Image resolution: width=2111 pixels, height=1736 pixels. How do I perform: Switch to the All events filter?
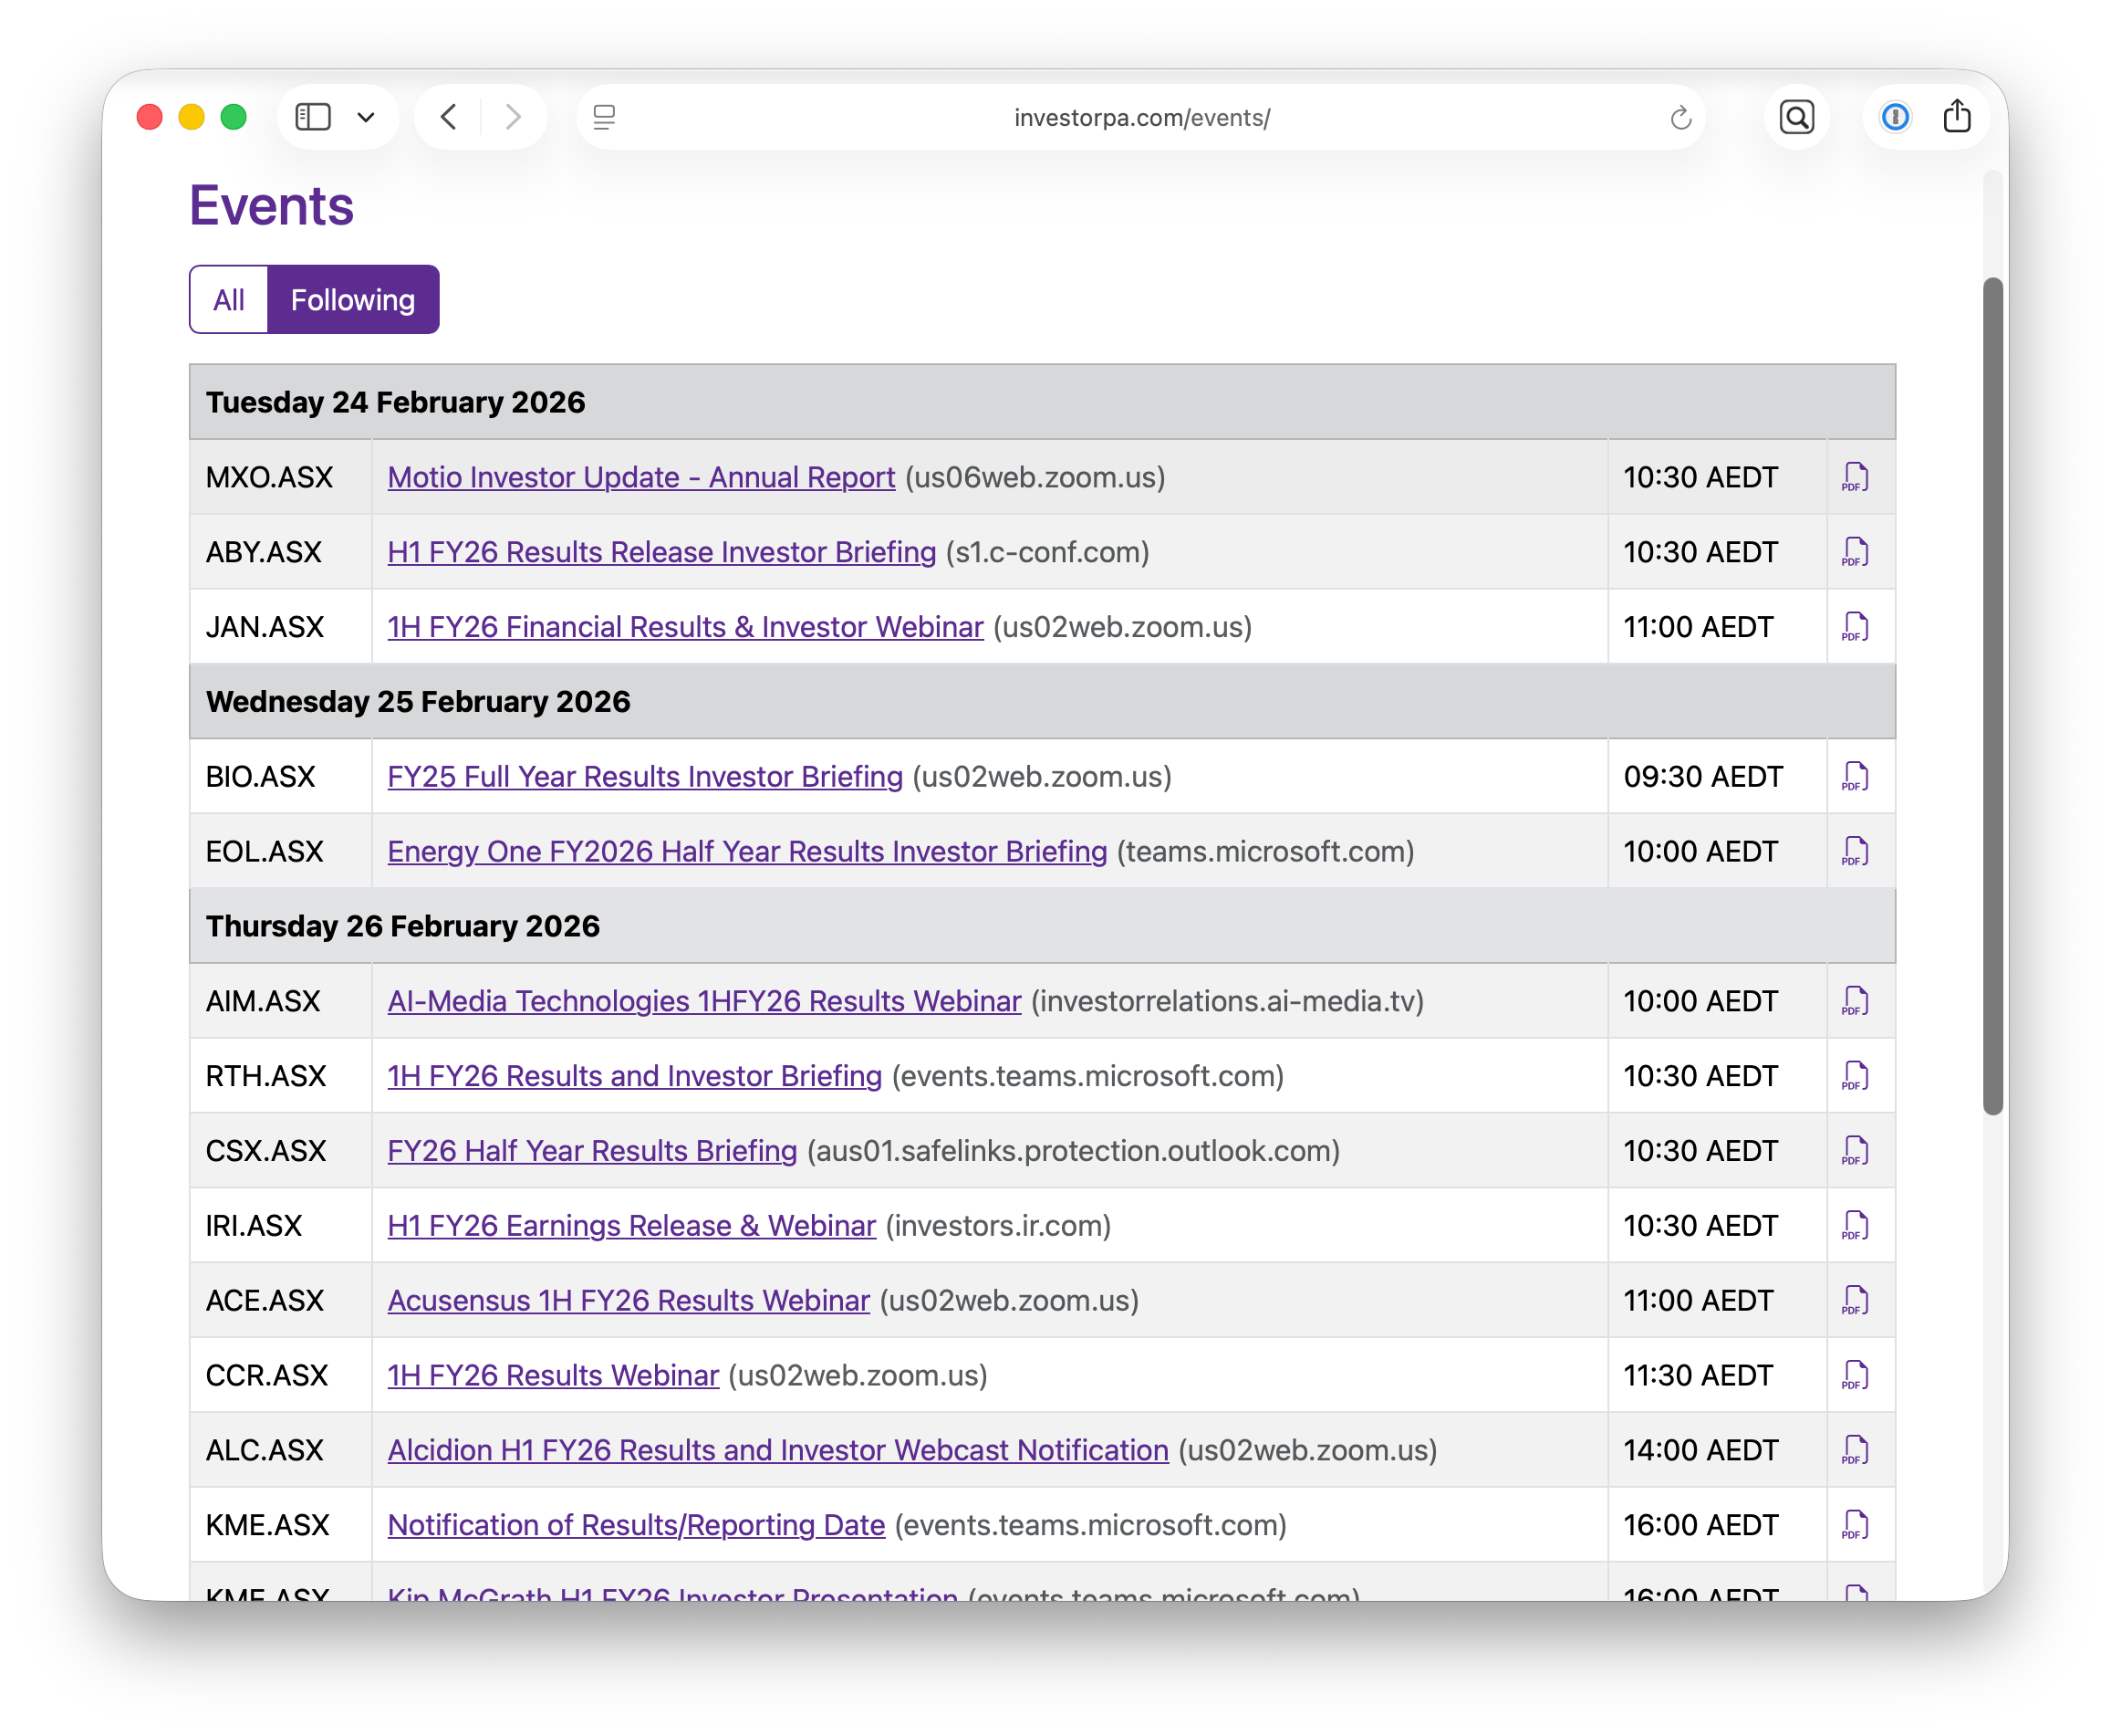[228, 299]
